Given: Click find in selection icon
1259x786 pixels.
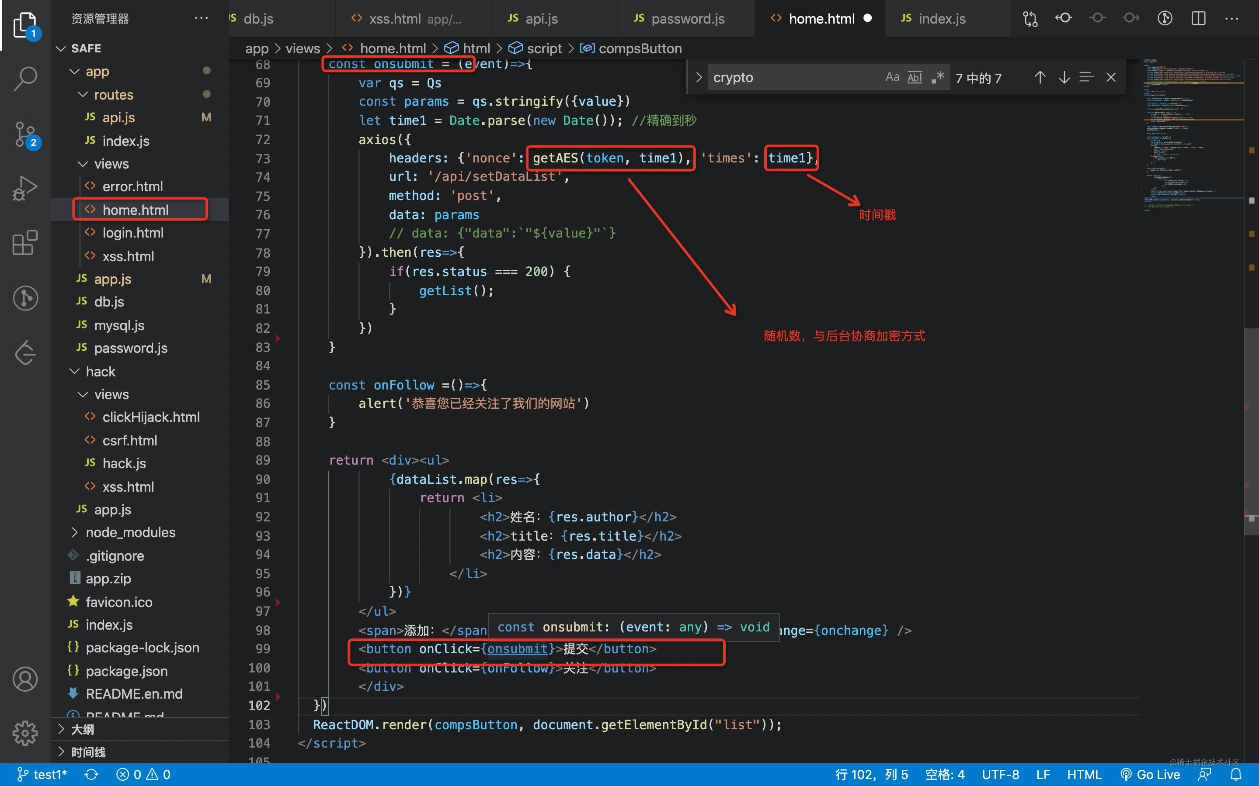Looking at the screenshot, I should tap(1087, 77).
